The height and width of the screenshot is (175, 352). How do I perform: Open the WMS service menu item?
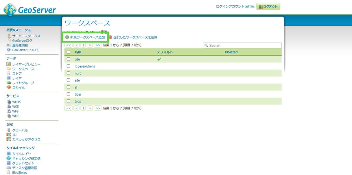pyautogui.click(x=16, y=116)
